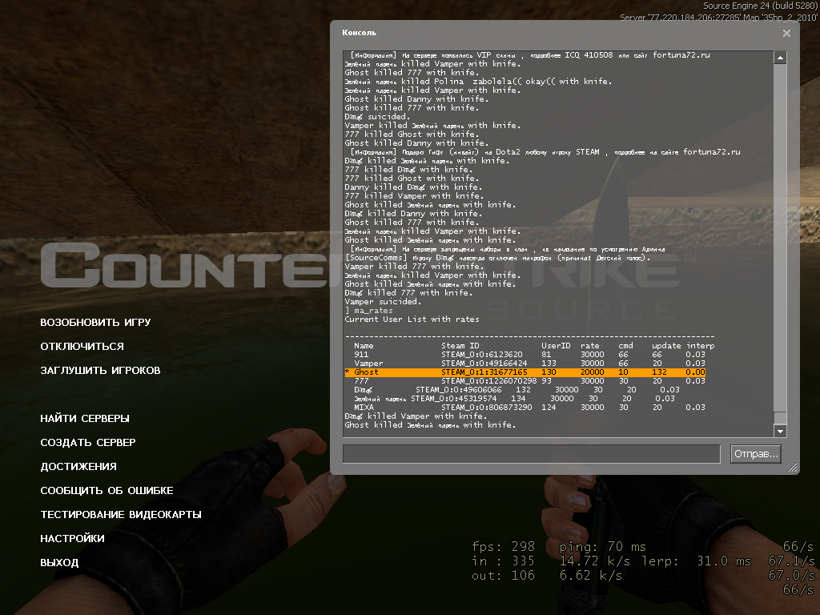
Task: Click Steam ID STEAM_0:0:6123620 in table
Action: (481, 355)
